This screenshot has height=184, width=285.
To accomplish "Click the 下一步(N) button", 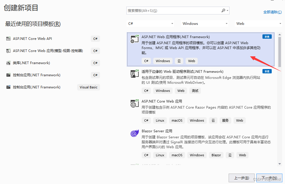I will tap(269, 178).
